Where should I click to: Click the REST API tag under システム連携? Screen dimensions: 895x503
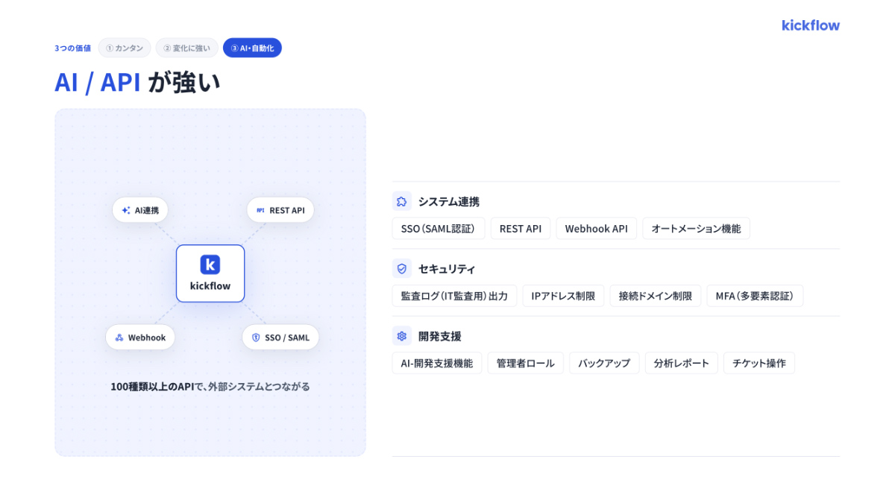[521, 229]
